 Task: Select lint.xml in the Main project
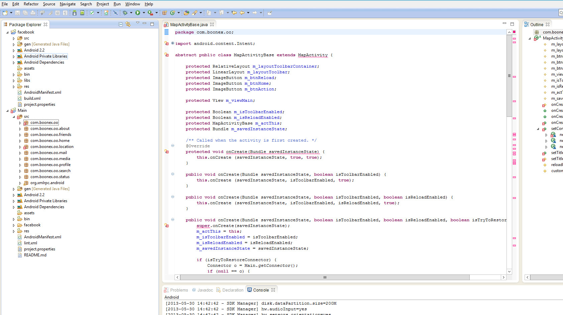[x=30, y=243]
